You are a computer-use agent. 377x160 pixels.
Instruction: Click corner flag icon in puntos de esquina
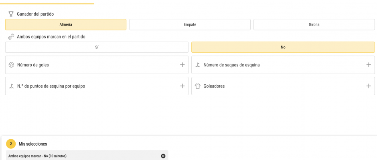(x=11, y=86)
